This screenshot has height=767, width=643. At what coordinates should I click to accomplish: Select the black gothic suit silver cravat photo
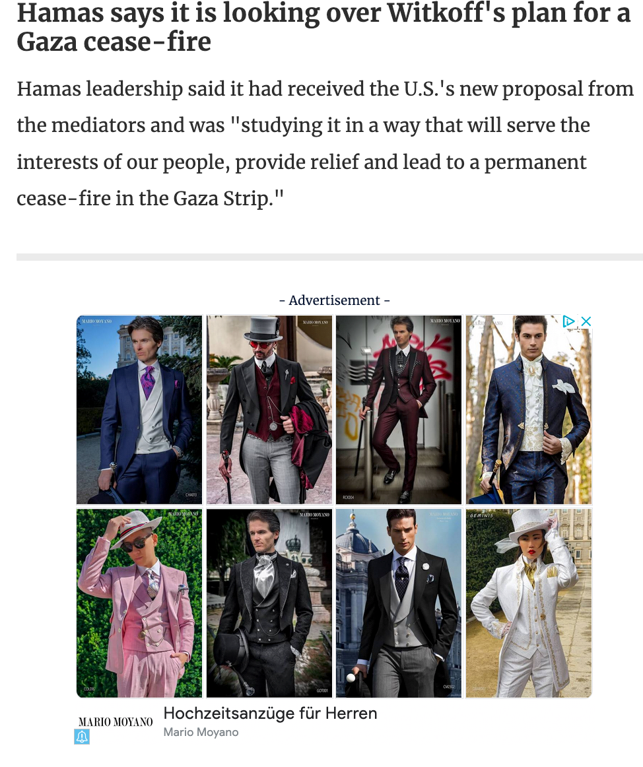(269, 603)
